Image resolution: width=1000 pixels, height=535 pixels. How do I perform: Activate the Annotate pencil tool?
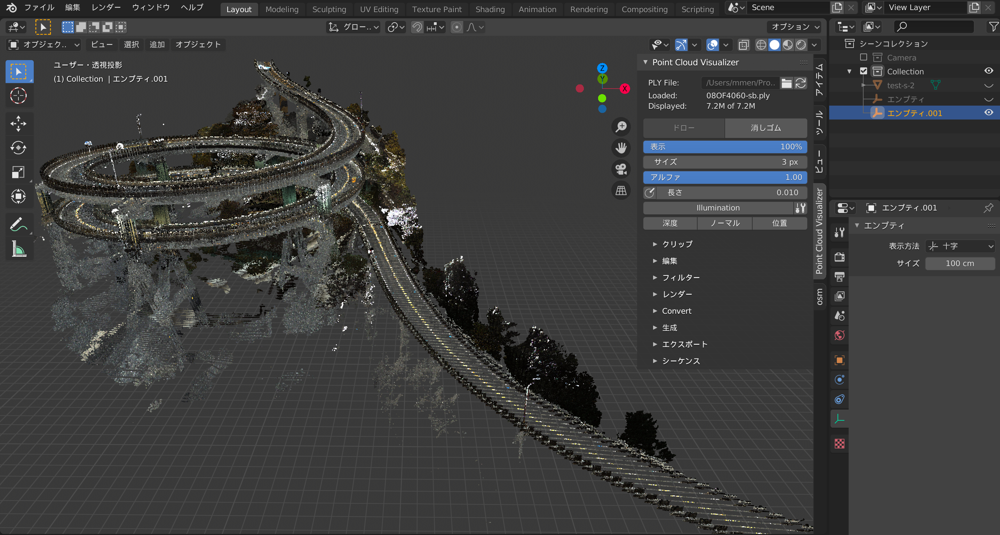click(18, 225)
